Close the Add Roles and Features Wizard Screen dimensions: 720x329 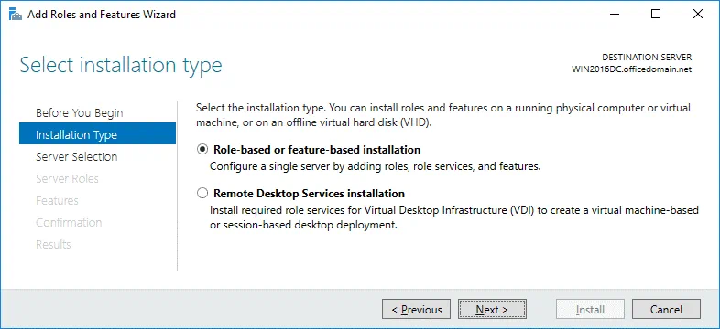click(697, 15)
